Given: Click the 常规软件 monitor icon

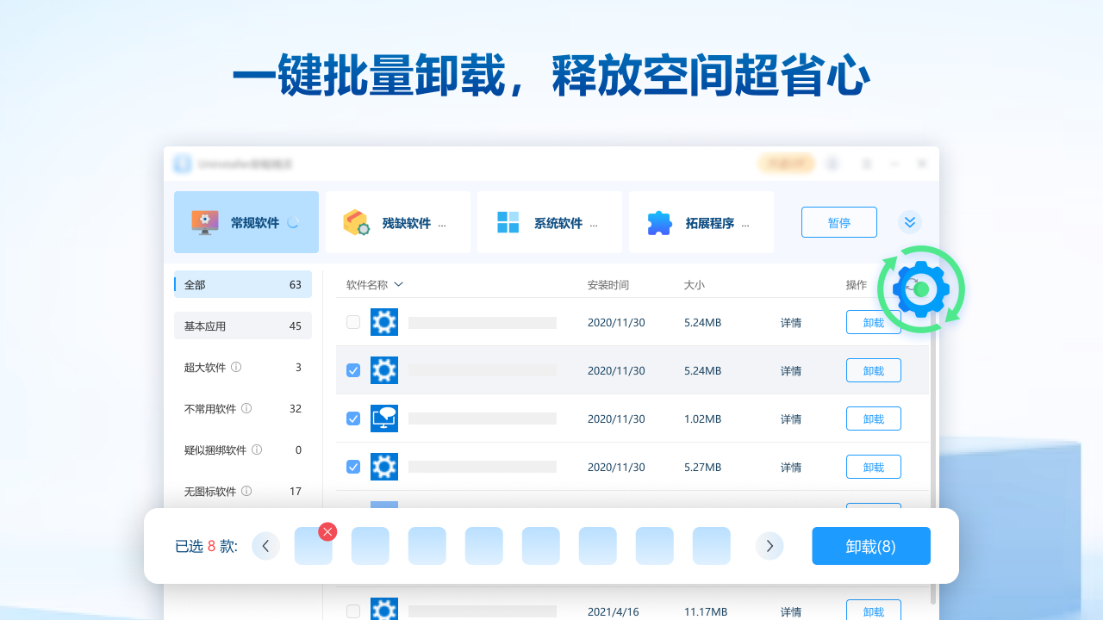Looking at the screenshot, I should tap(204, 221).
